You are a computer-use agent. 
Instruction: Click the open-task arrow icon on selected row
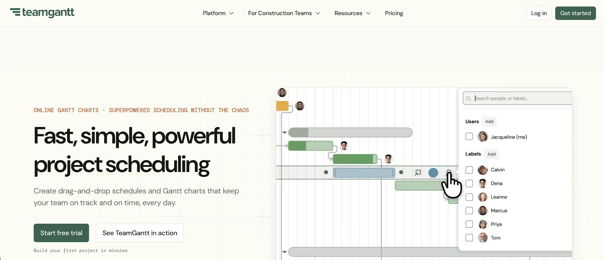click(x=418, y=173)
